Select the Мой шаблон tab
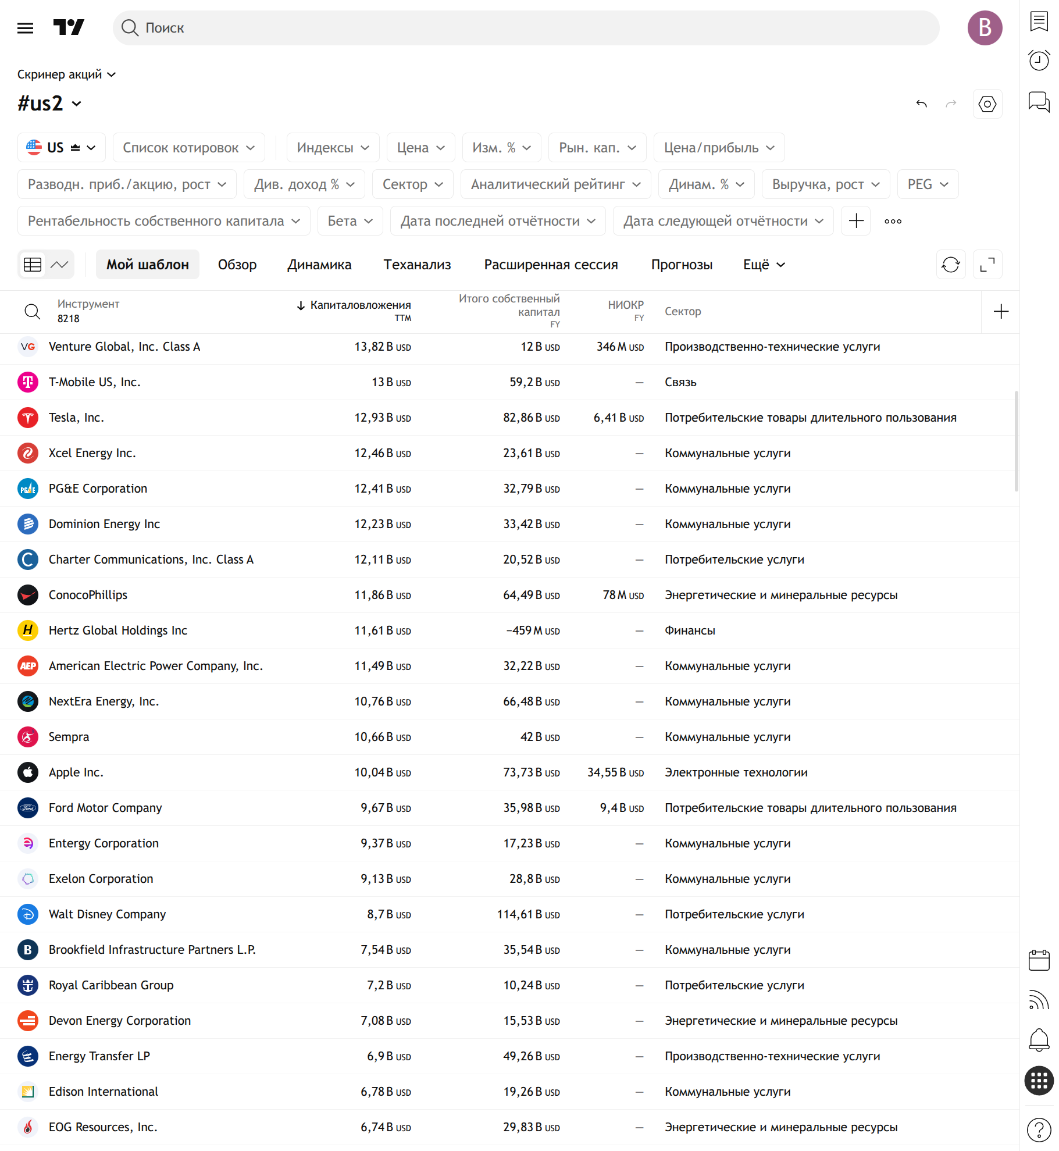 148,265
